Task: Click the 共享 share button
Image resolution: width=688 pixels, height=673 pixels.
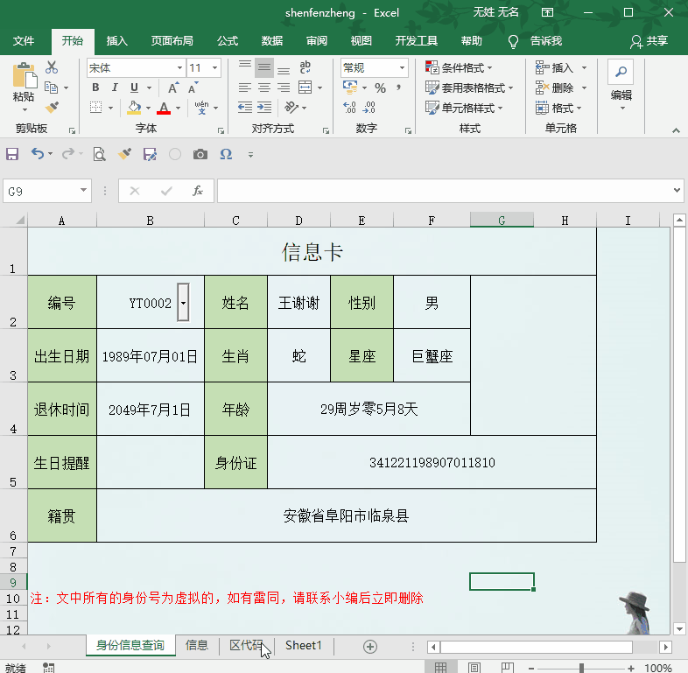Action: [x=649, y=41]
